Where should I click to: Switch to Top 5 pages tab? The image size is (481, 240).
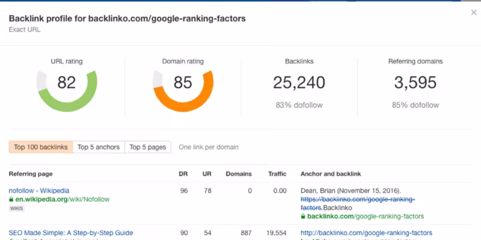point(148,147)
